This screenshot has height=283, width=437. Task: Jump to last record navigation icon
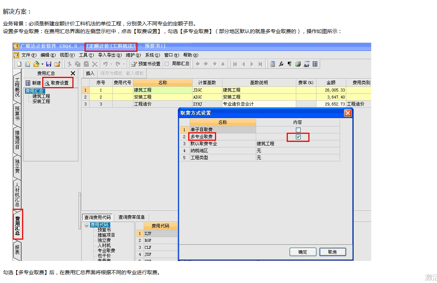(x=260, y=64)
